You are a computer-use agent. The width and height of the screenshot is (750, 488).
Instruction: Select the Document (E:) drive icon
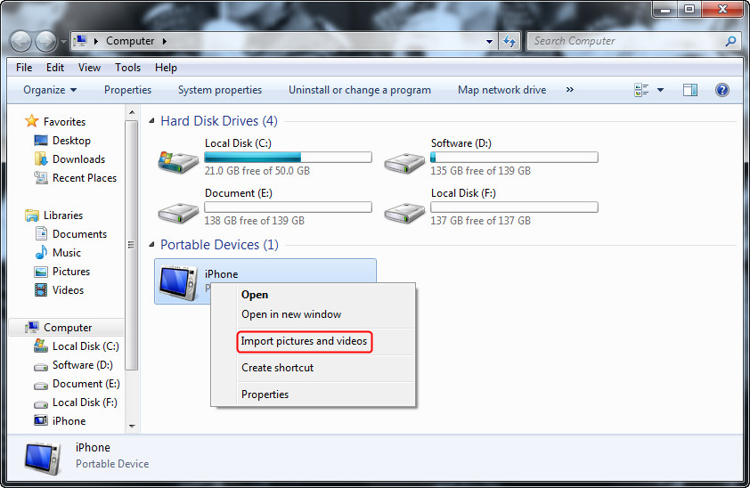[x=178, y=213]
